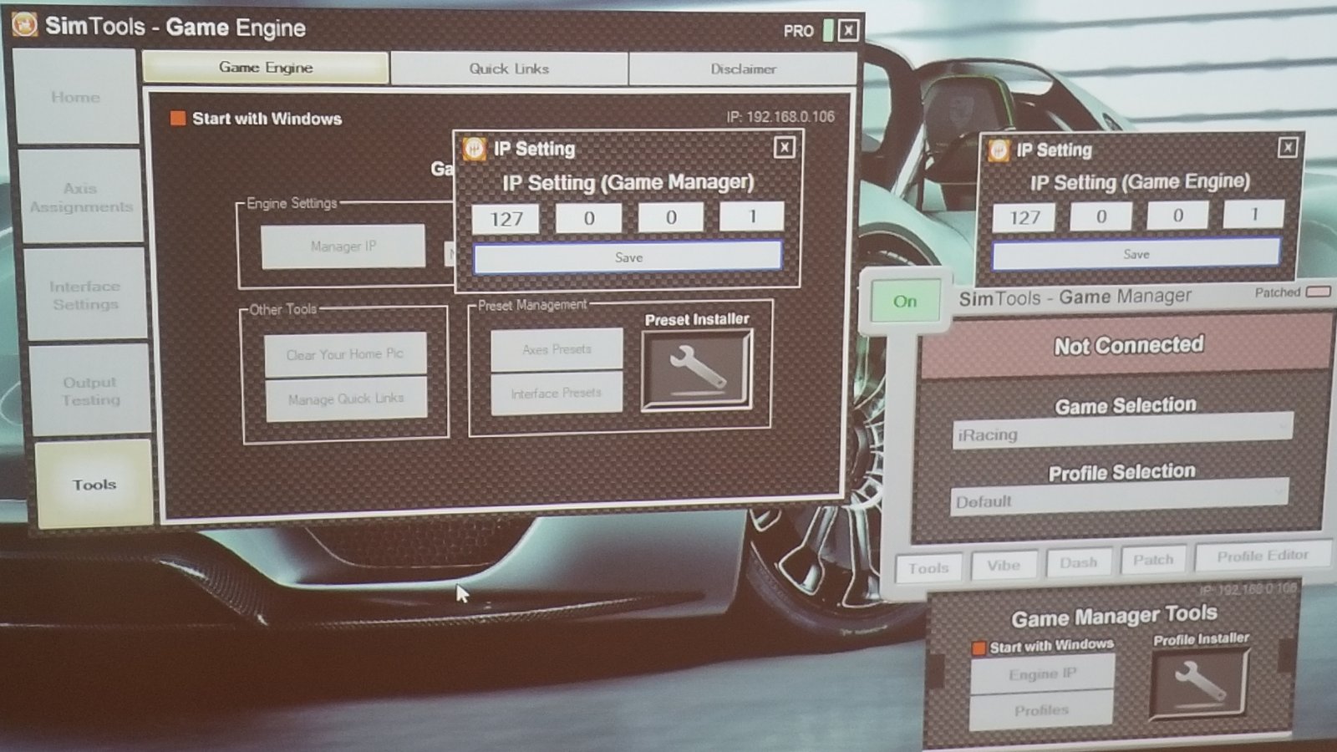Click the IP: 192.168.0.106 text in Game Engine
1337x752 pixels.
coord(780,117)
